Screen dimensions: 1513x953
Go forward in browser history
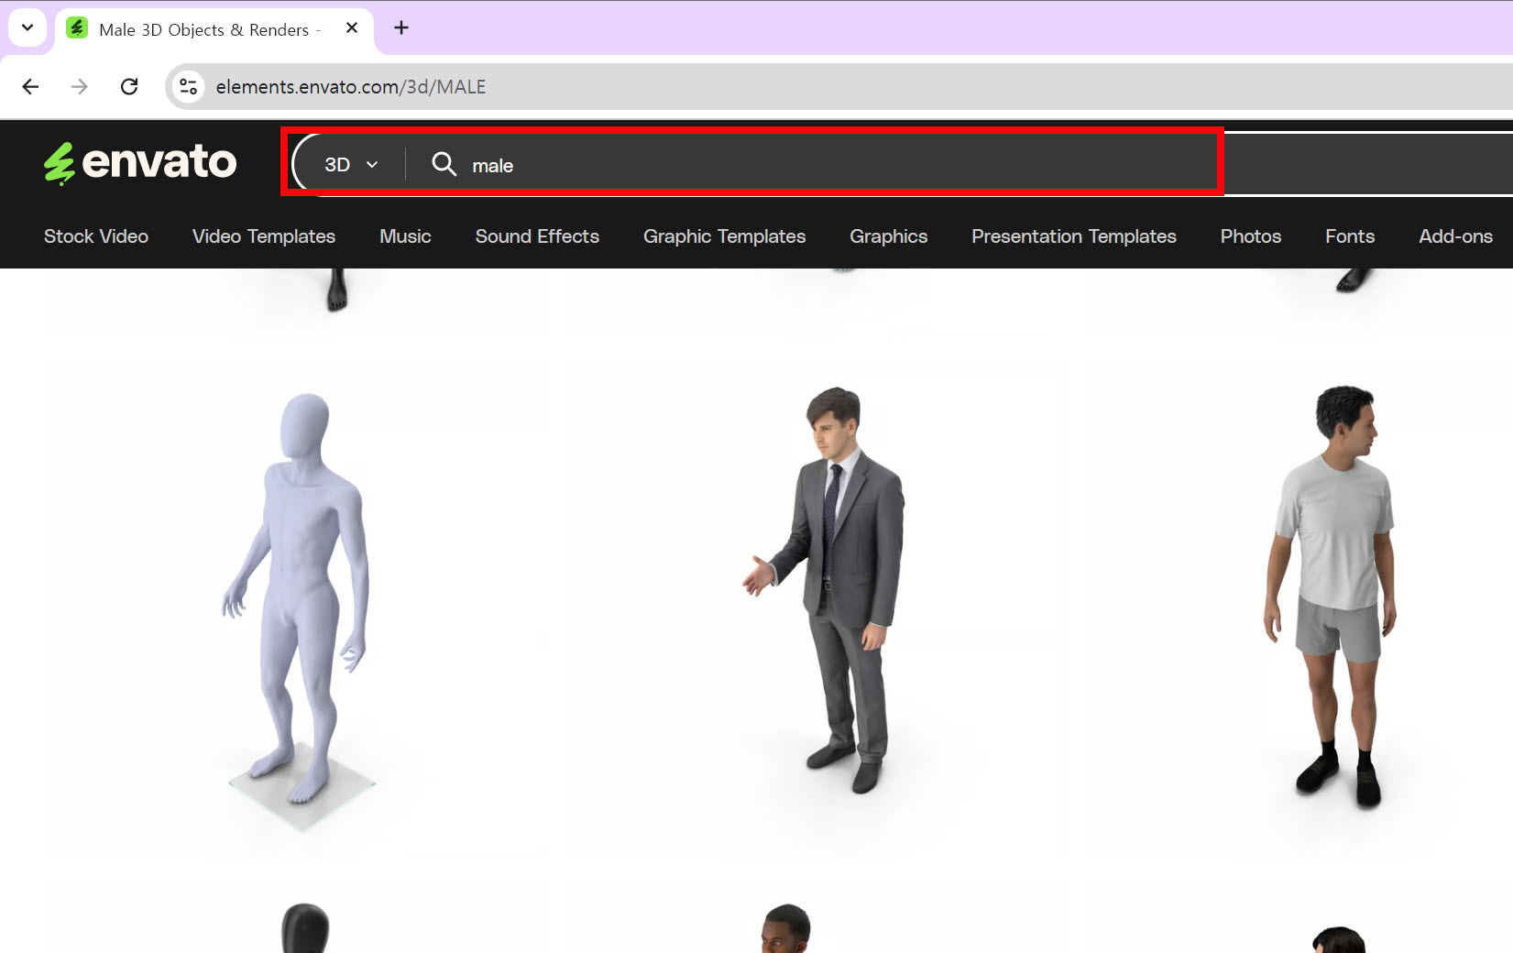(80, 86)
